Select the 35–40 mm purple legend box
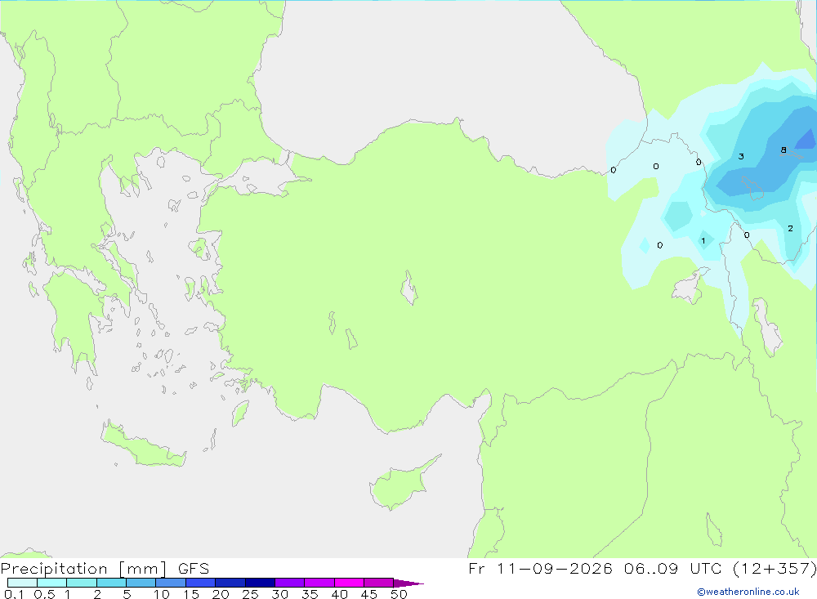Viewport: 817px width, 599px height. (319, 583)
